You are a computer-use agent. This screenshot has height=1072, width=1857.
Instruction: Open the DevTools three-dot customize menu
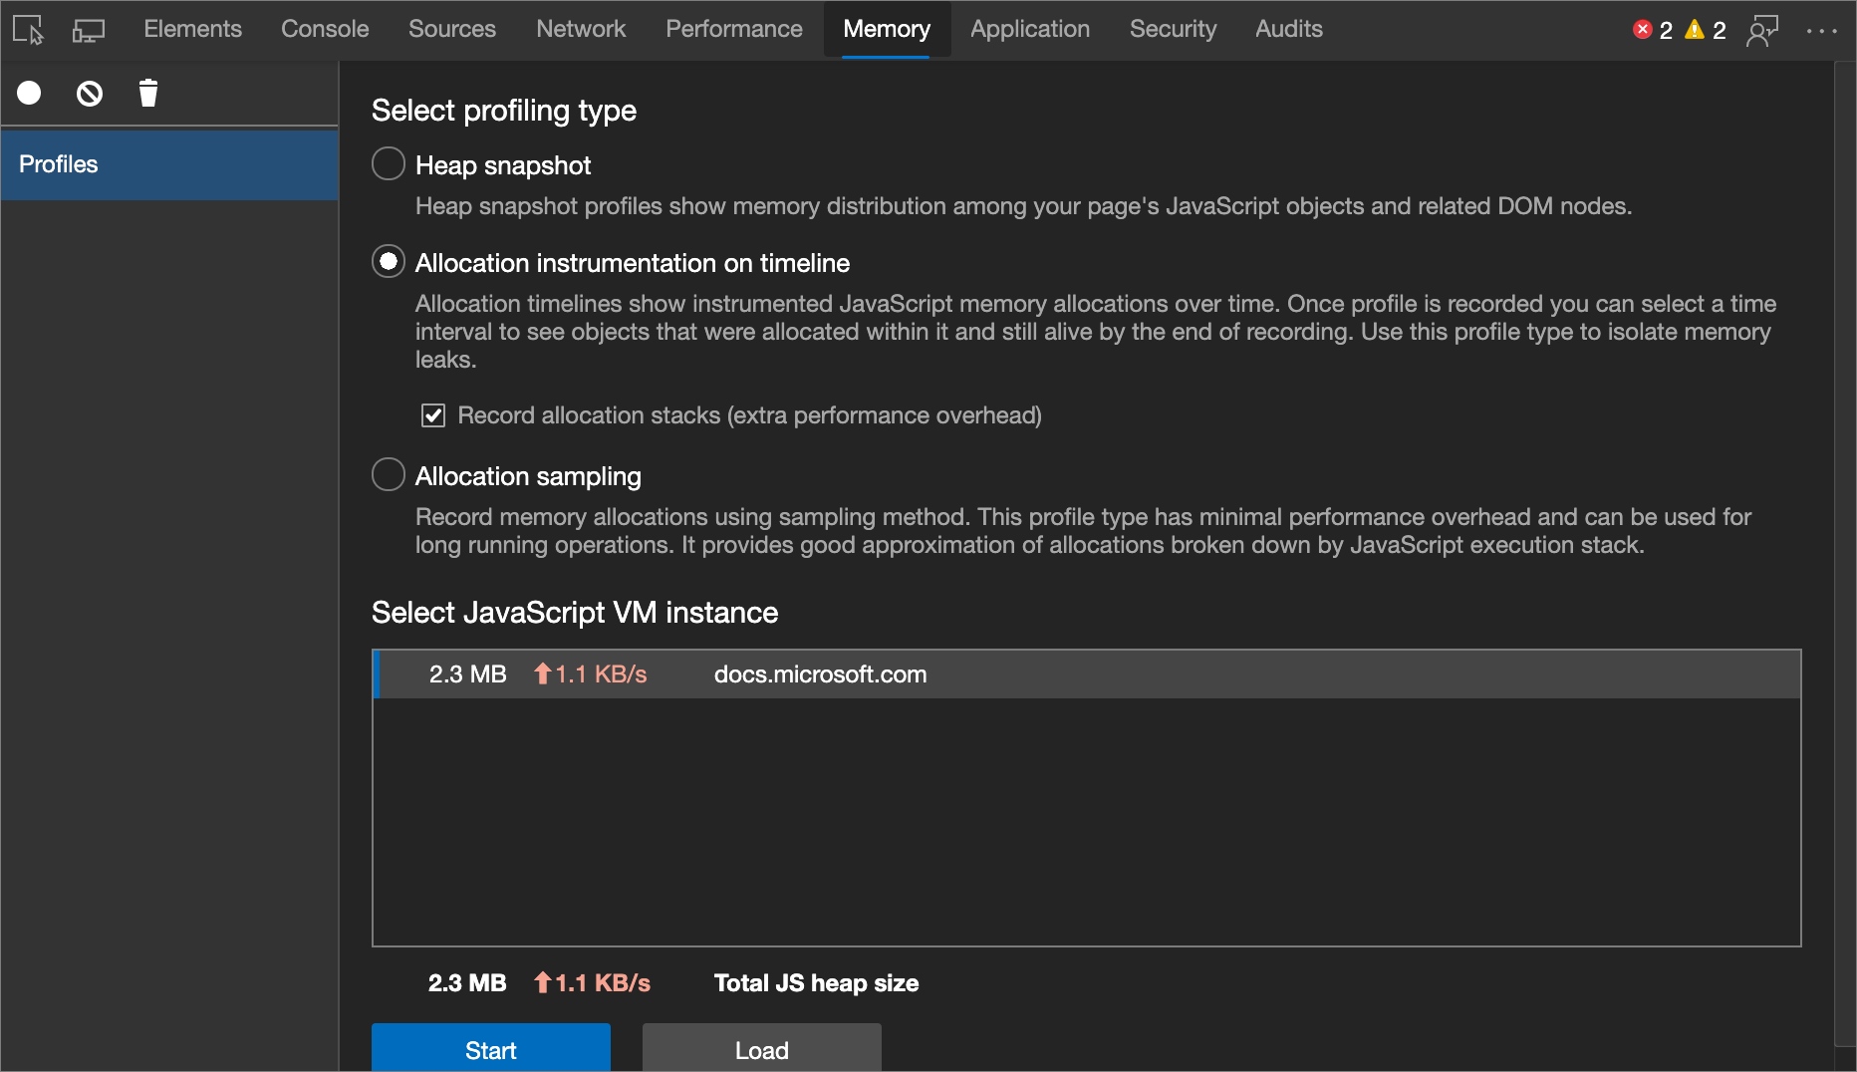pyautogui.click(x=1823, y=31)
